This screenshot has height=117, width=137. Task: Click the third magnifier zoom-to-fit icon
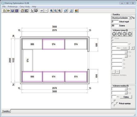[x=60, y=11]
